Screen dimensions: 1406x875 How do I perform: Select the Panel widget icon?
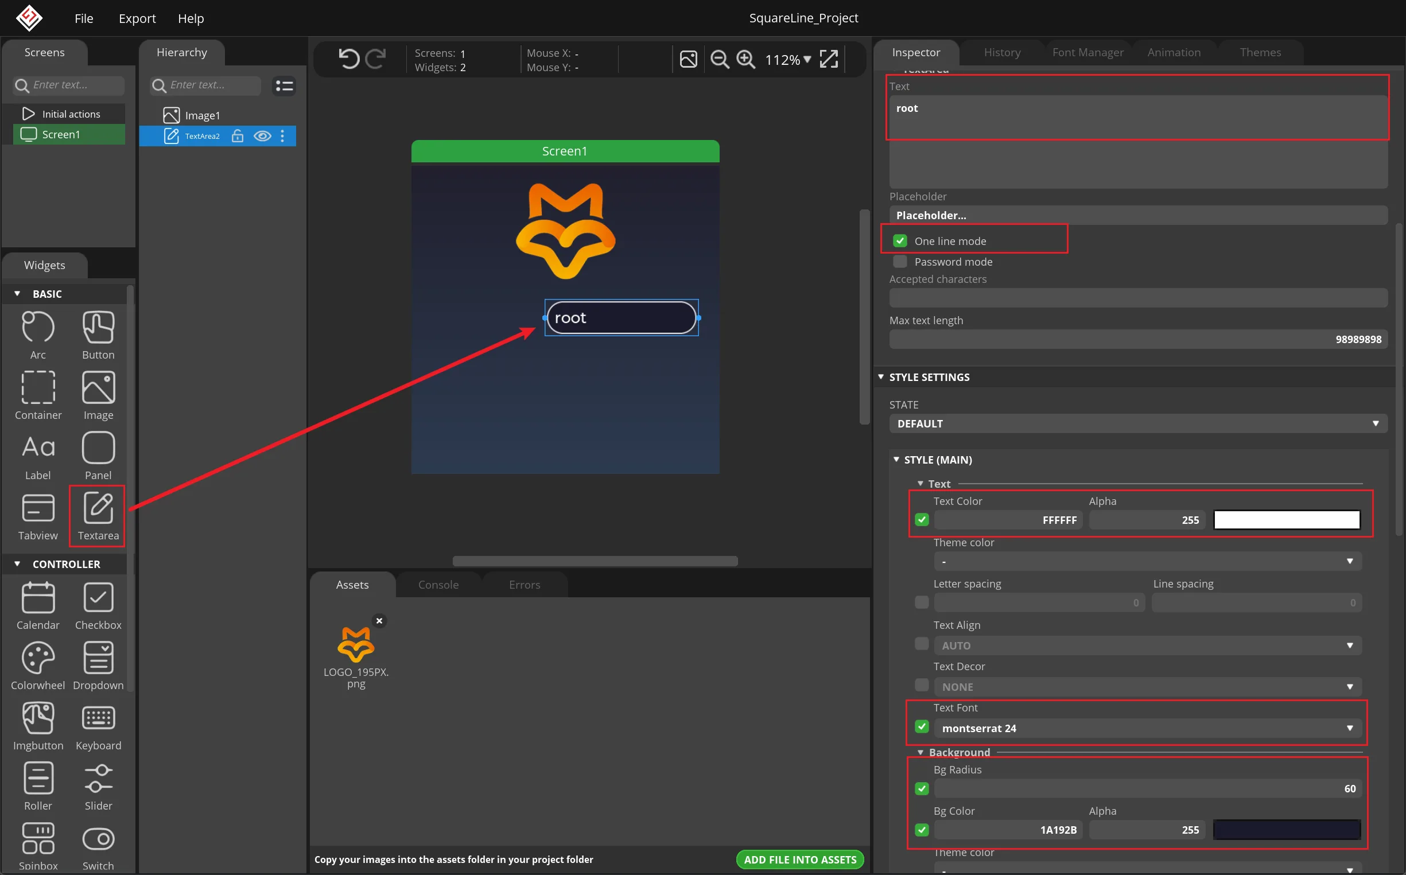(98, 448)
